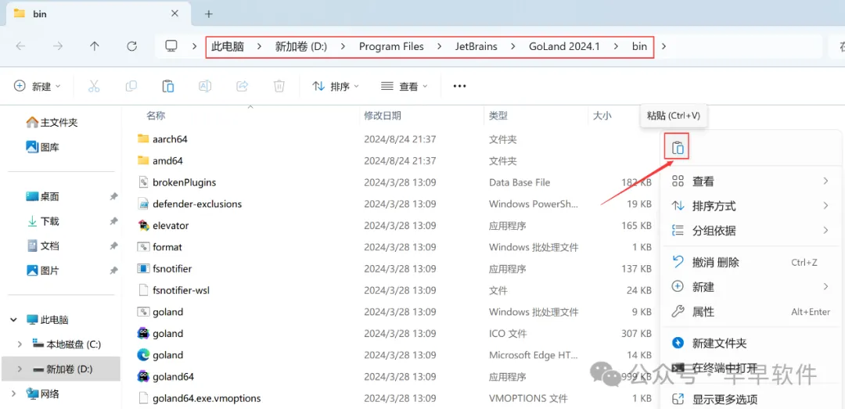Select the goland Windows 批处理文件 row

click(x=395, y=312)
